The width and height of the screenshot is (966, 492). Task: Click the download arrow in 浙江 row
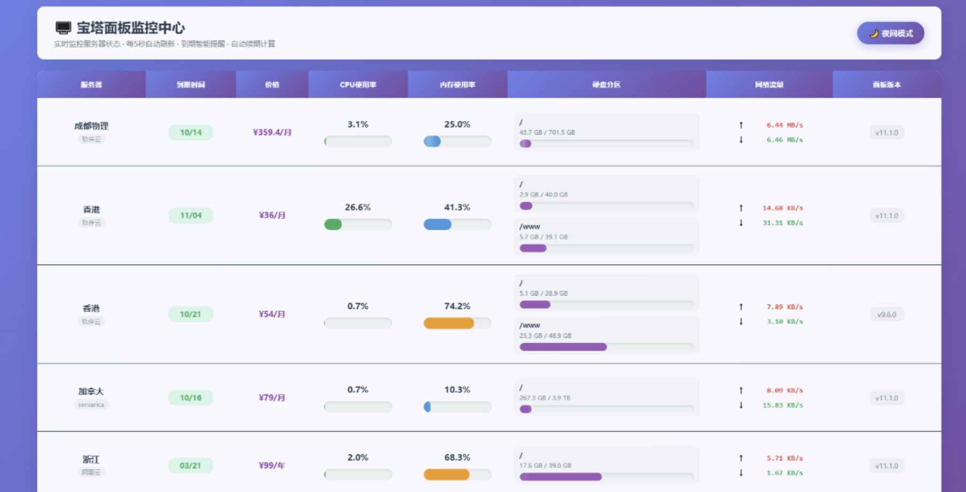(x=741, y=473)
